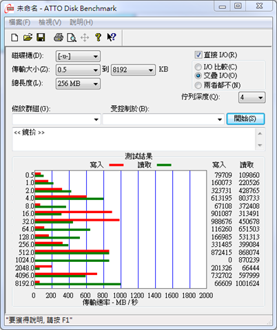Click the 32.0 row label in chart
This screenshot has height=330, width=277.
click(x=28, y=221)
